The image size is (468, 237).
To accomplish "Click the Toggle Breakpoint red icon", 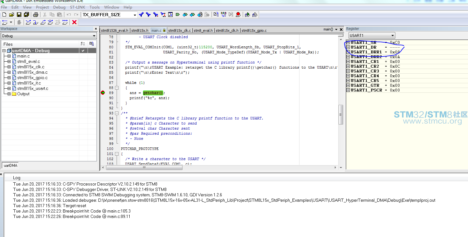I will 238,15.
